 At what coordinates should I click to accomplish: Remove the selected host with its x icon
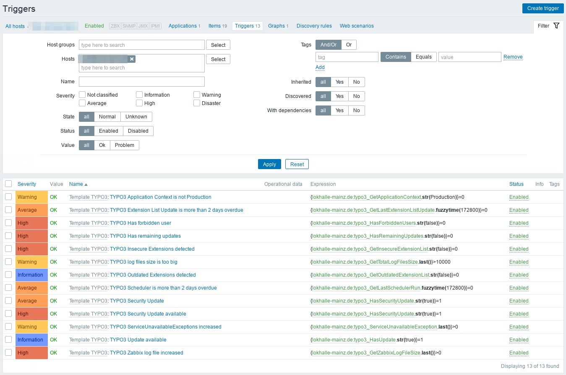132,59
